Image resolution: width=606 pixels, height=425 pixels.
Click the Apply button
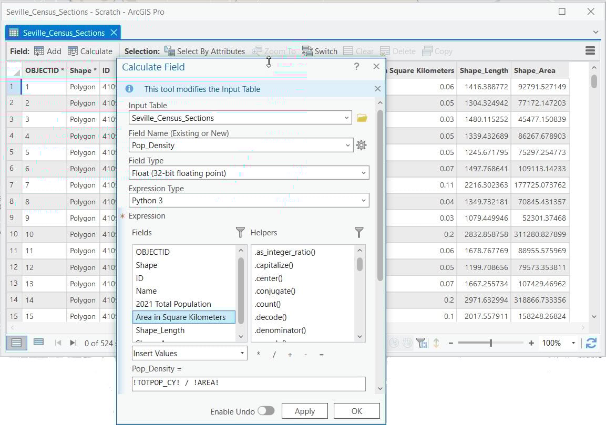point(305,411)
